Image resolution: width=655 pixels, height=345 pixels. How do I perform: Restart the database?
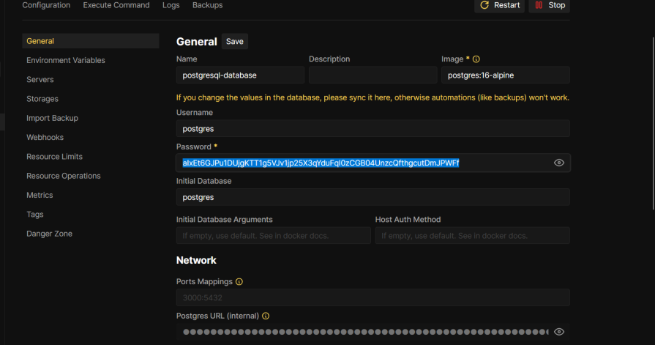(x=500, y=5)
